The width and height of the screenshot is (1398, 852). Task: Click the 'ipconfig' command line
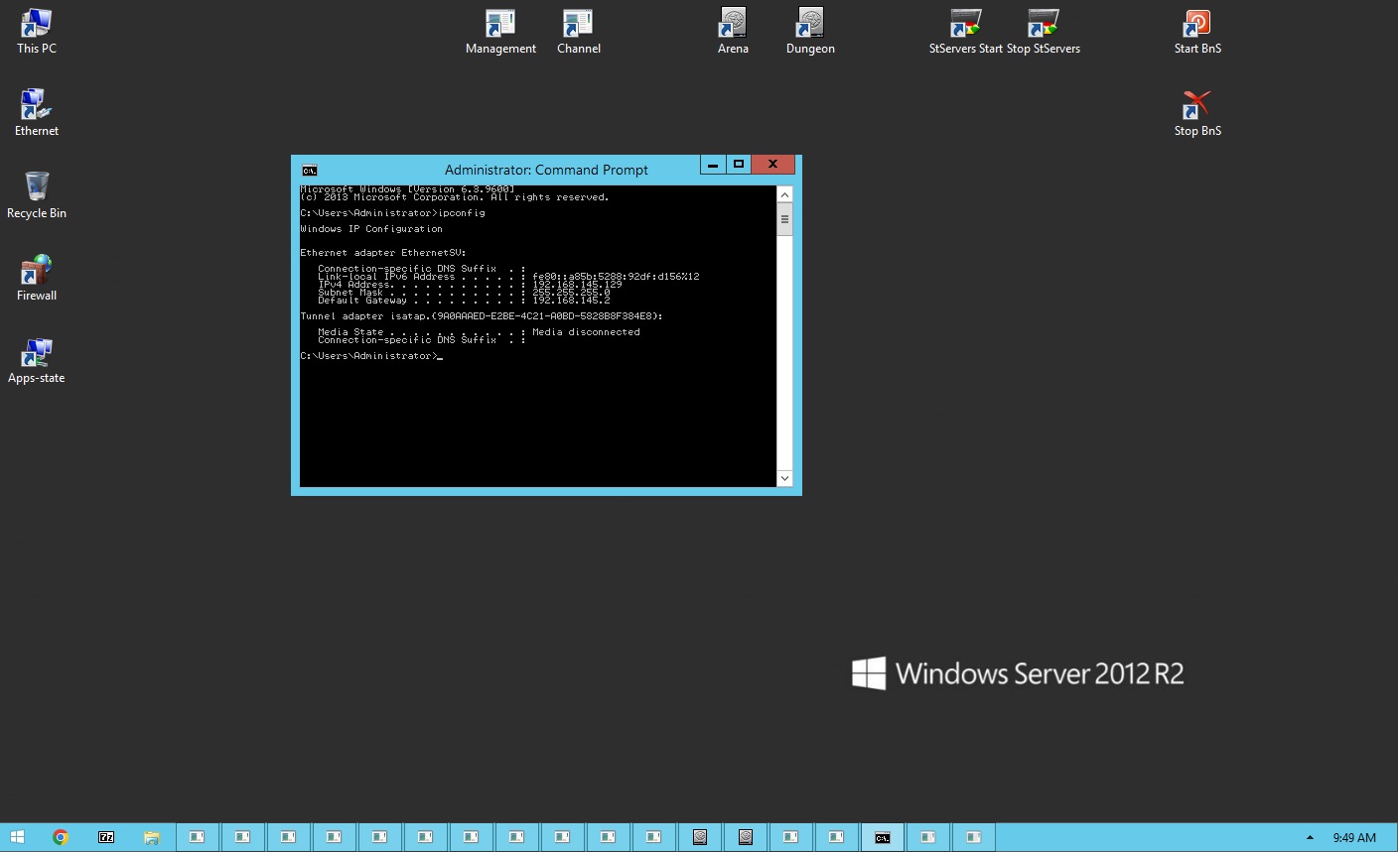coord(392,213)
